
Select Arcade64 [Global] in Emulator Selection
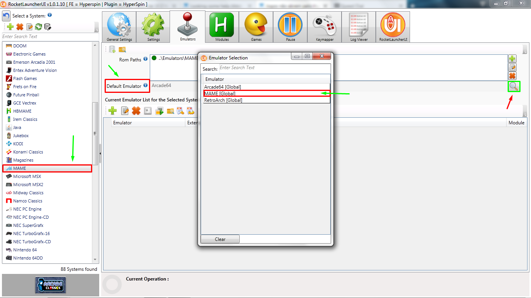pos(266,87)
